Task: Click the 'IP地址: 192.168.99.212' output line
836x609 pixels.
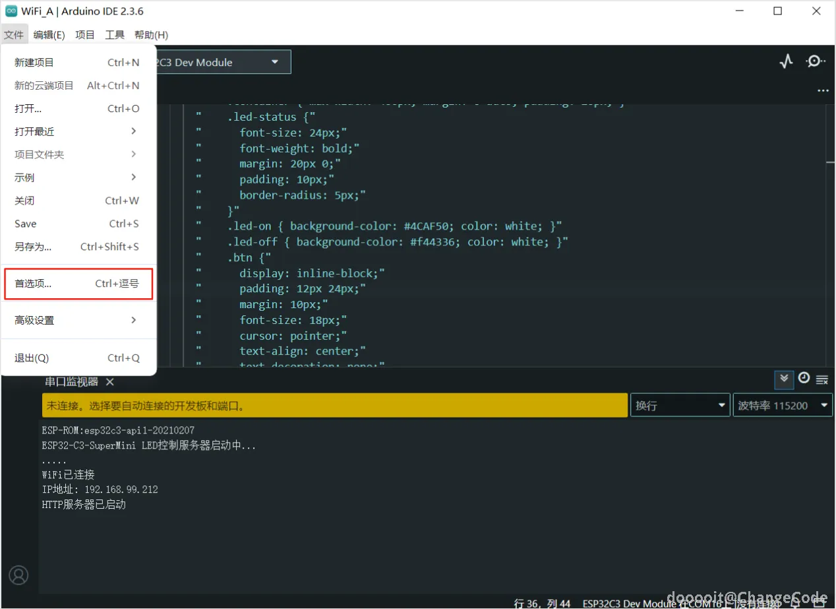Action: [100, 490]
